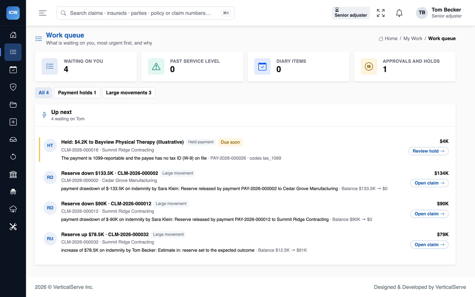Select the Payment holds 1 tab

coord(77,93)
